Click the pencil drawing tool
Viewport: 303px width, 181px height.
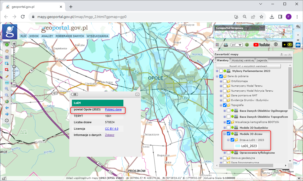pos(7,76)
